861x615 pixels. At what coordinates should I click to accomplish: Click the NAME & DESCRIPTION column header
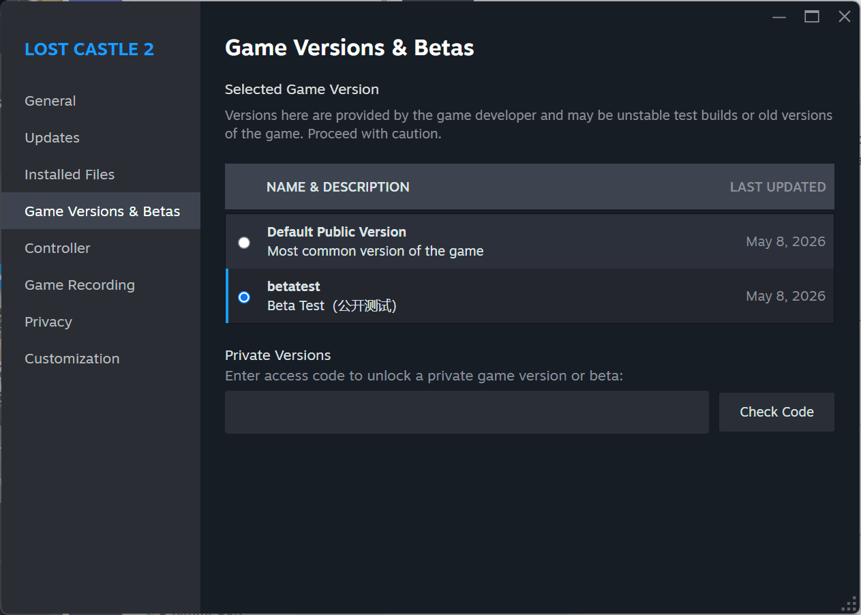pyautogui.click(x=338, y=187)
